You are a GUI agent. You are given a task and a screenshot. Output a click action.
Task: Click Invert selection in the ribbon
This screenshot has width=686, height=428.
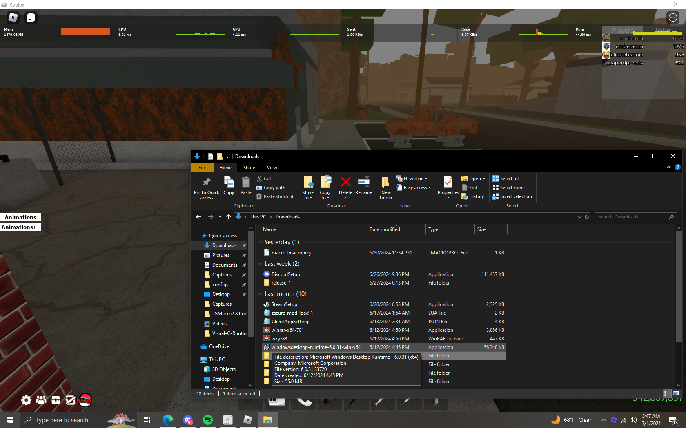(x=512, y=196)
